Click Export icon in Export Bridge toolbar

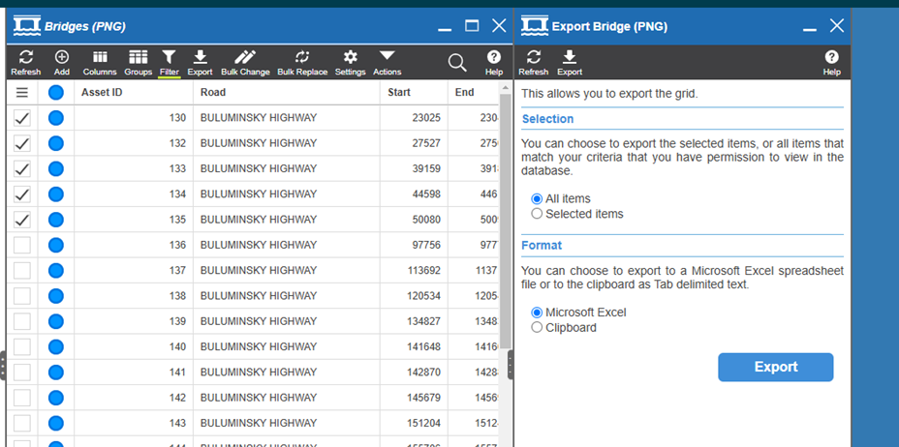pyautogui.click(x=570, y=62)
